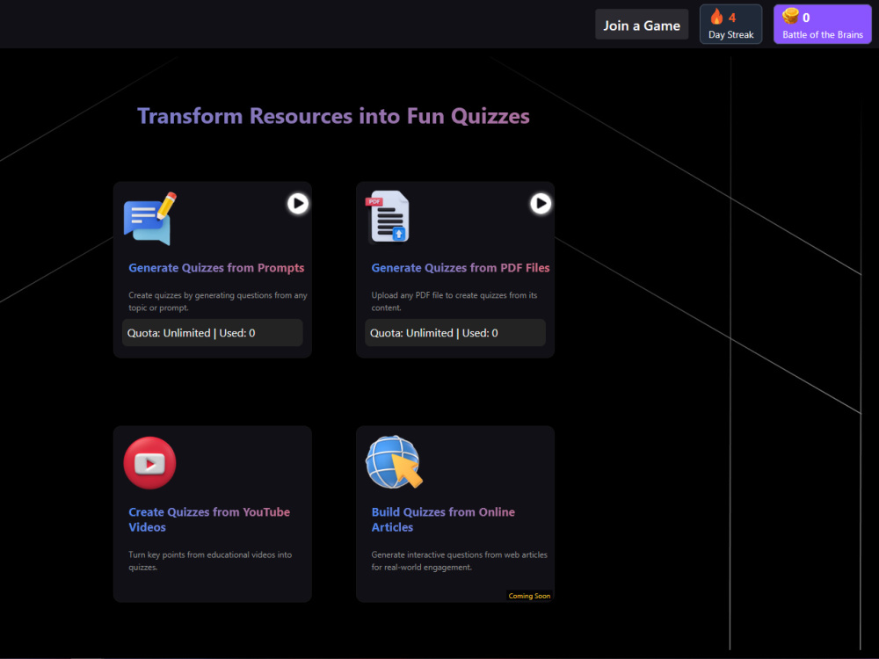Click the globe with cursor icon
This screenshot has width=879, height=659.
click(x=394, y=462)
